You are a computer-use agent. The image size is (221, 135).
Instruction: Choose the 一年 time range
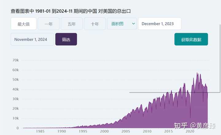coord(48,24)
